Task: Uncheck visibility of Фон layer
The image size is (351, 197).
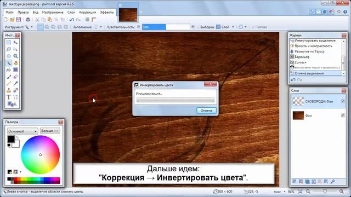Action: click(x=343, y=115)
